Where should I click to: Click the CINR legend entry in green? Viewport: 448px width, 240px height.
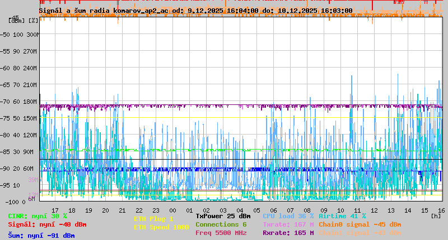(x=38, y=216)
